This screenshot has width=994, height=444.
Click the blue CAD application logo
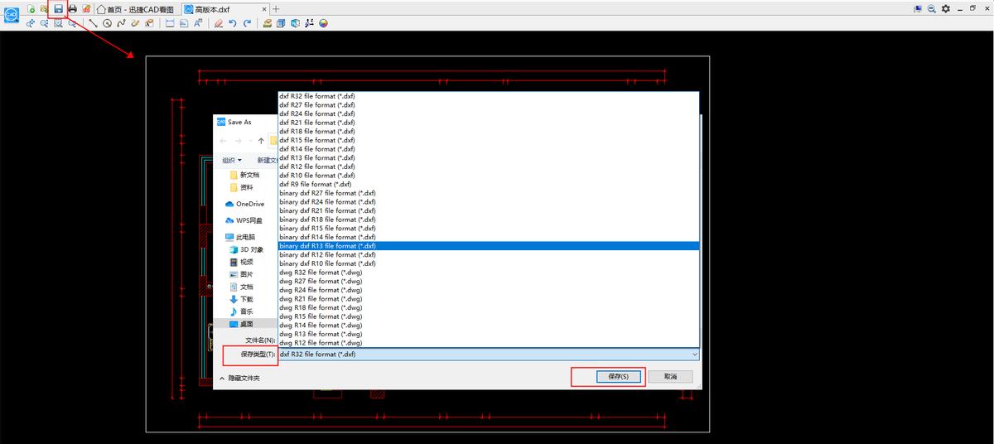pos(12,15)
